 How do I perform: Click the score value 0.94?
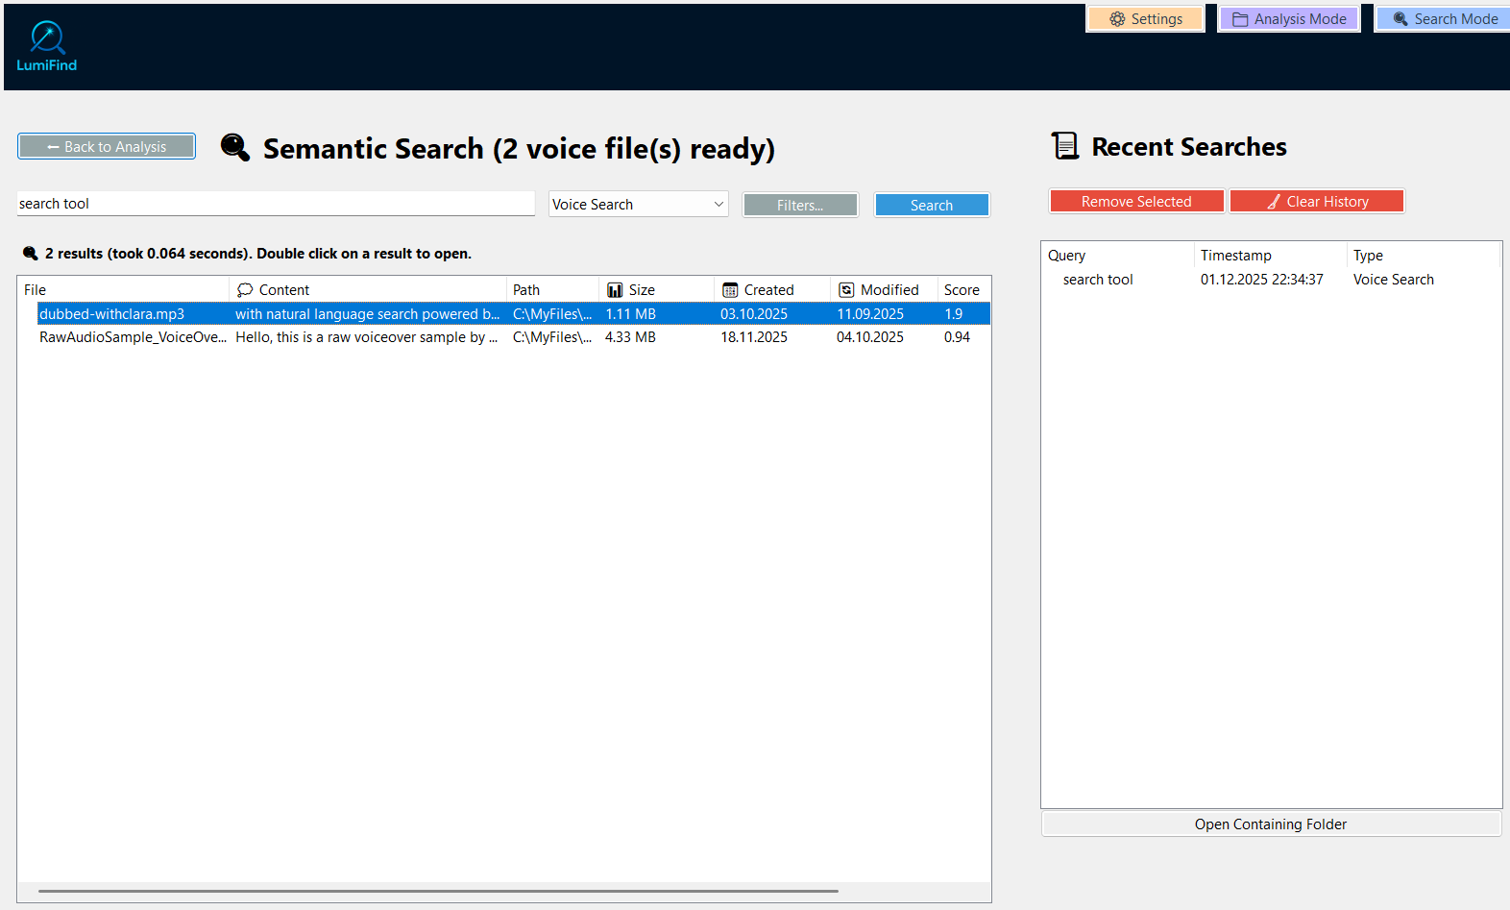[957, 337]
